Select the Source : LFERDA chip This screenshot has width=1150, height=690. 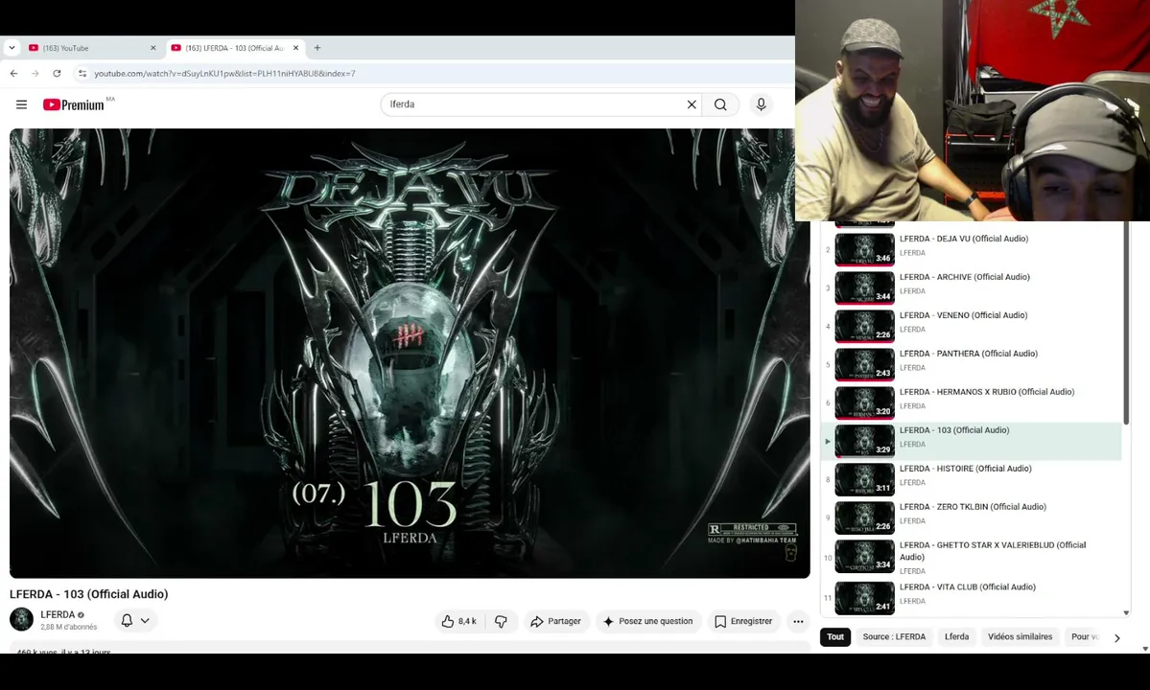(894, 636)
